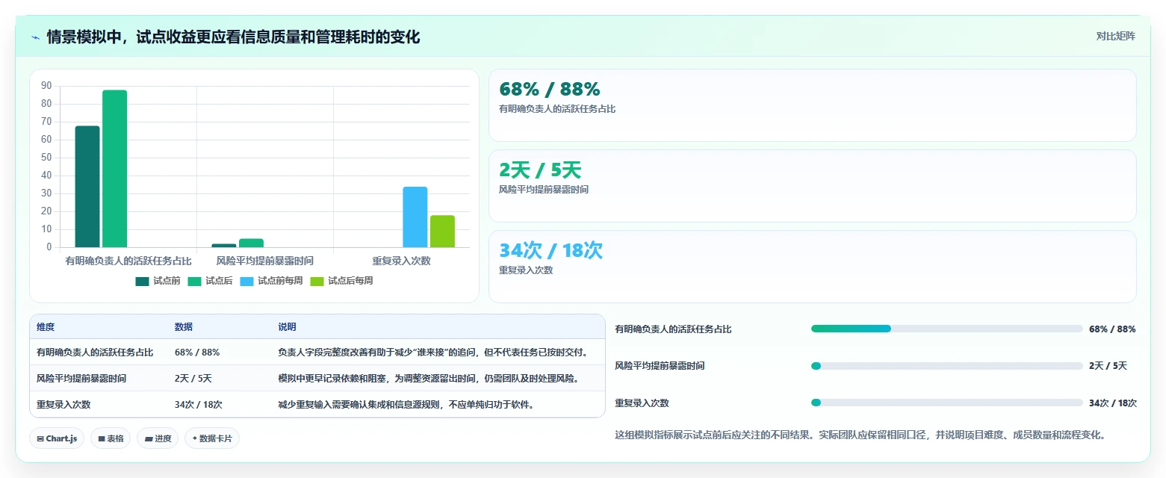1166x478 pixels.
Task: Click the lime green 18 bar in chart
Action: pyautogui.click(x=442, y=231)
